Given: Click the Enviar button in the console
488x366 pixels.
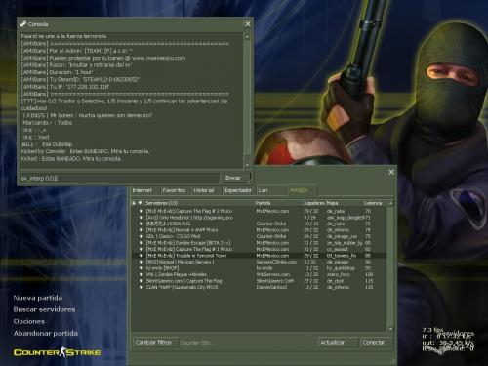Looking at the screenshot, I should (x=237, y=178).
